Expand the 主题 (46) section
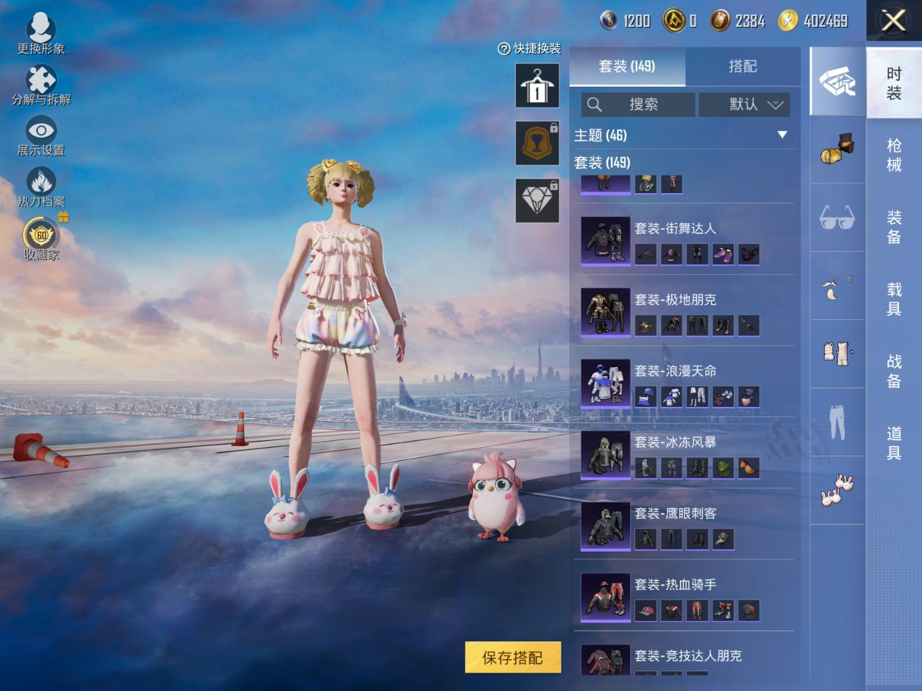922x691 pixels. (x=682, y=135)
